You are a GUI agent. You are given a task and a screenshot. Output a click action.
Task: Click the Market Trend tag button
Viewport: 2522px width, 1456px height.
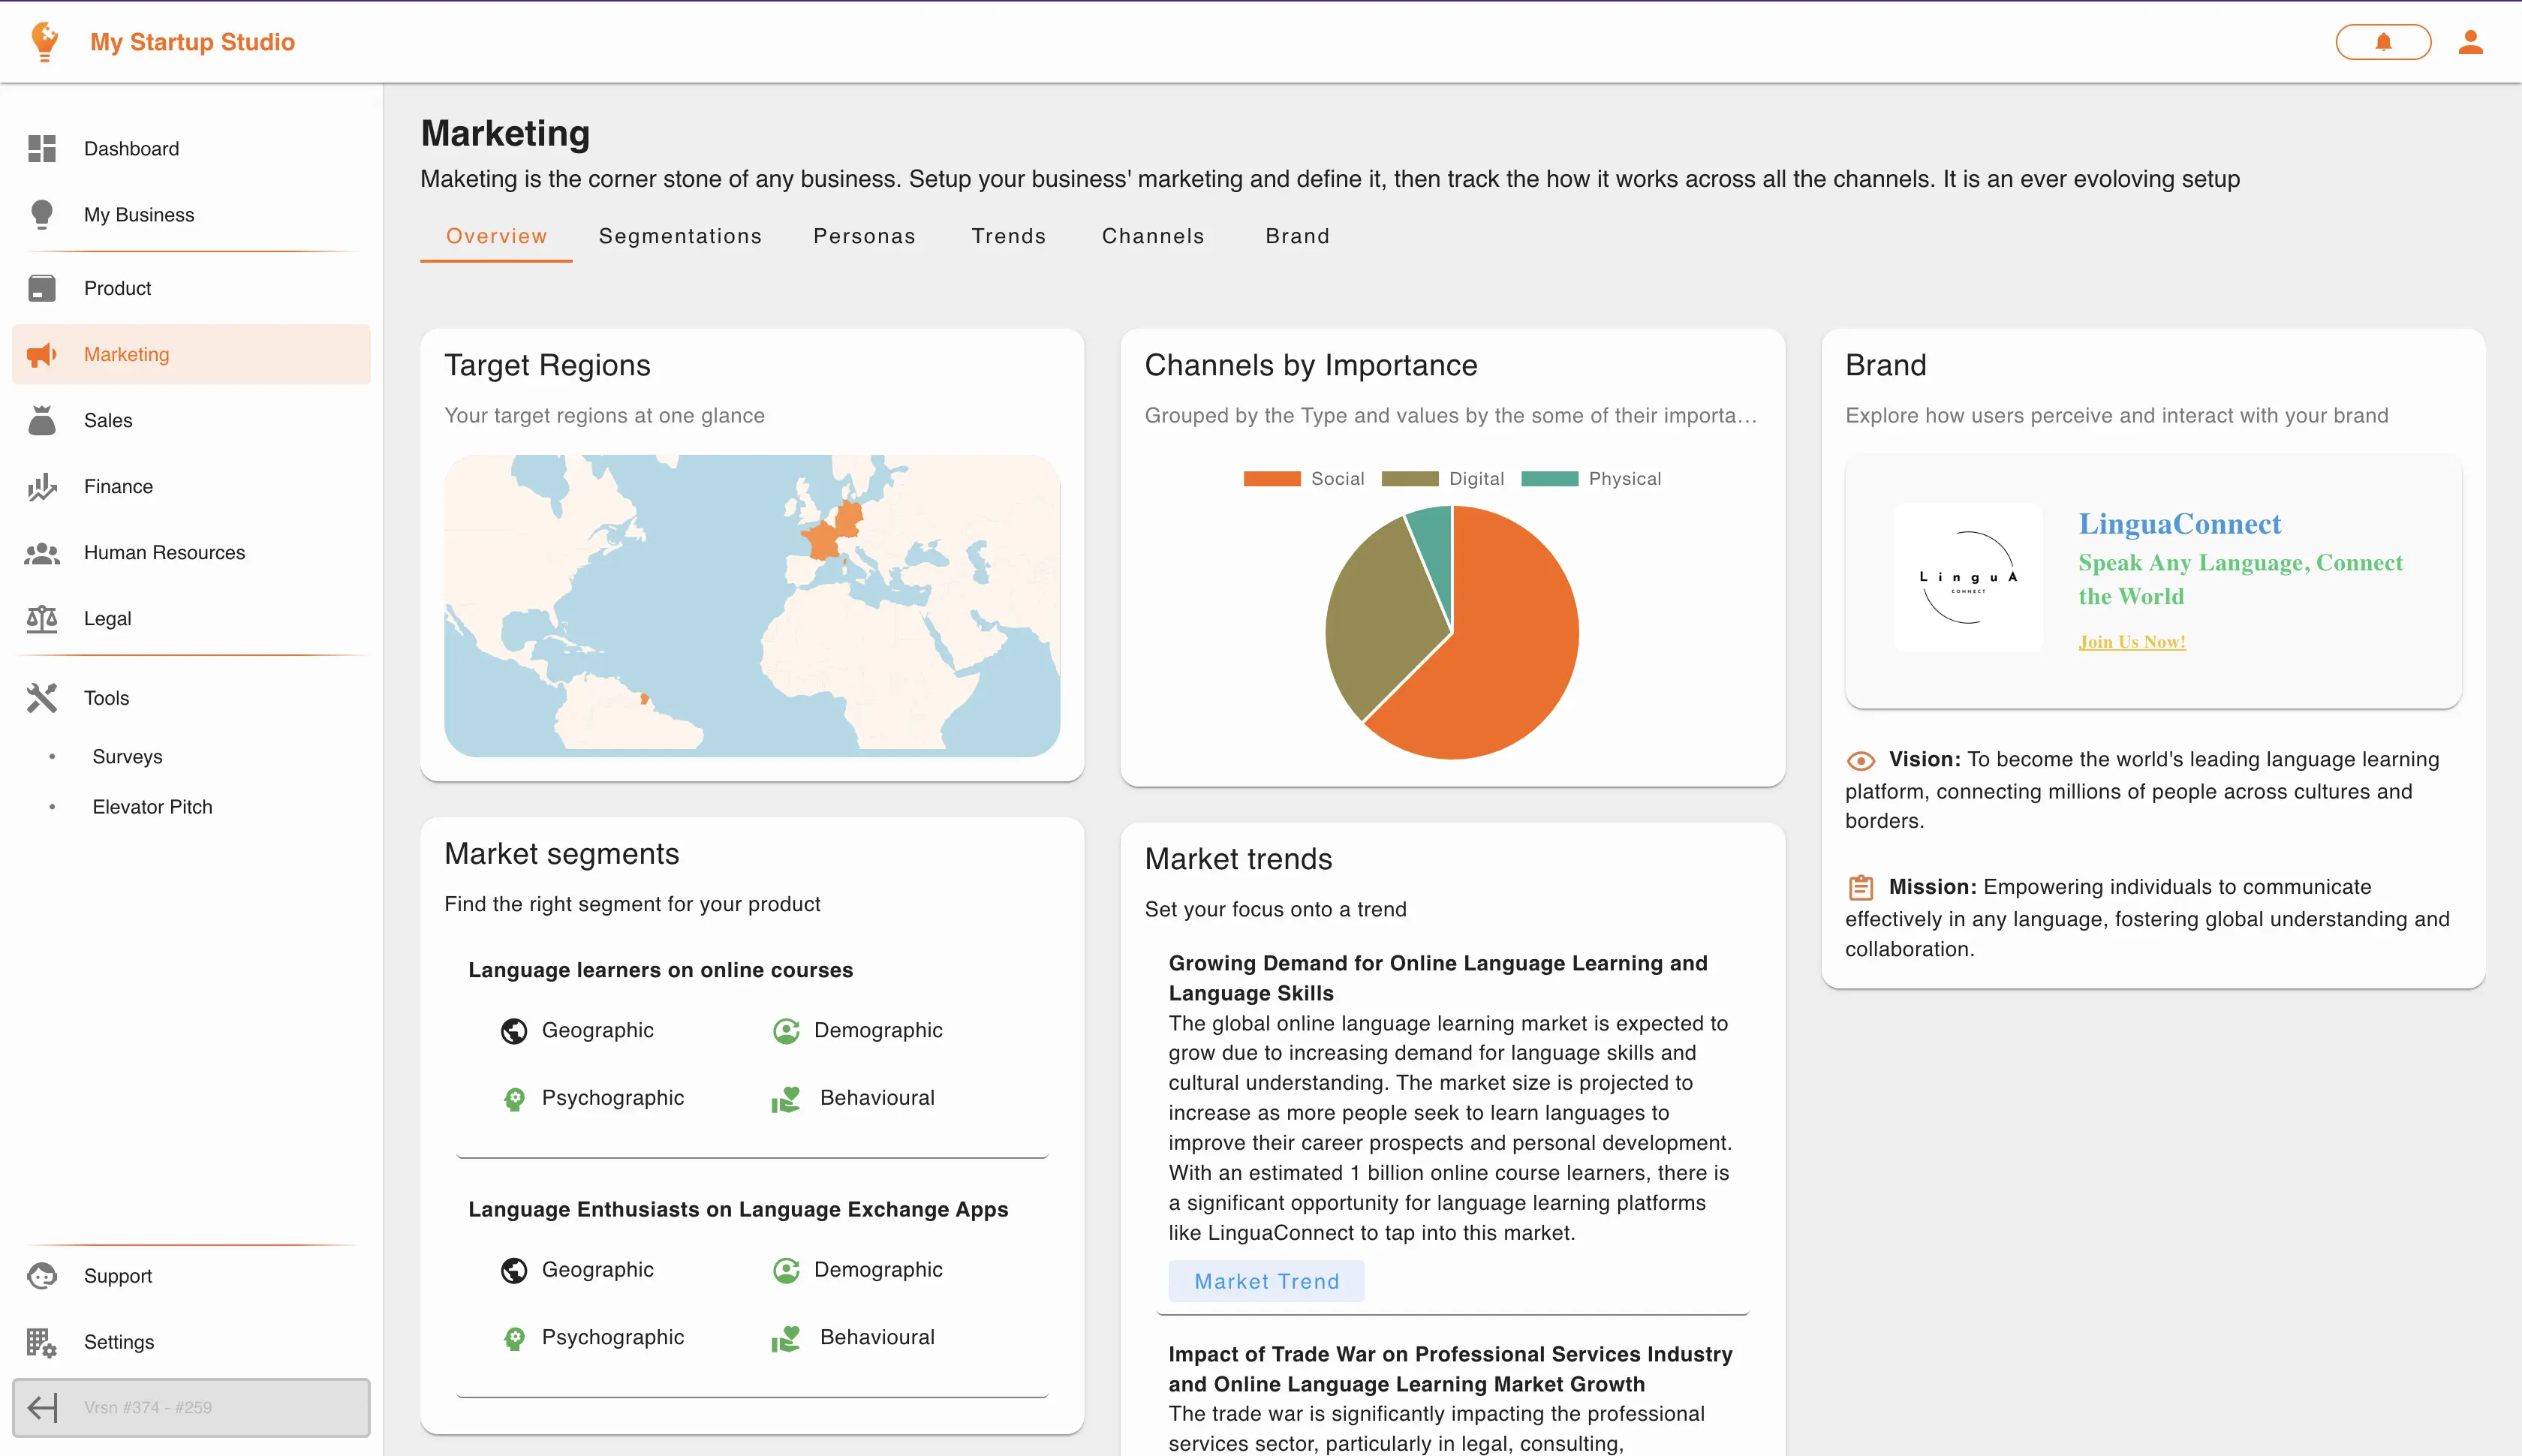[x=1266, y=1282]
